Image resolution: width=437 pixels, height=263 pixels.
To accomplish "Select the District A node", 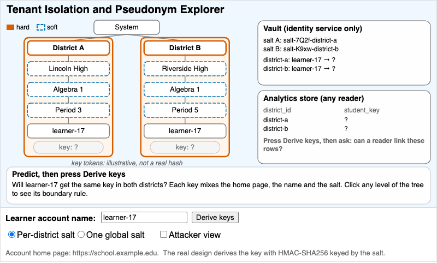I will tap(68, 48).
